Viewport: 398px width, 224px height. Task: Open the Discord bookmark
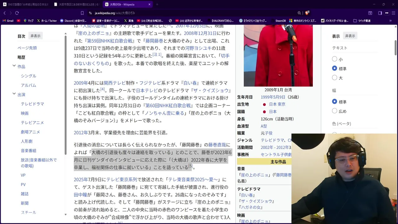(73, 21)
